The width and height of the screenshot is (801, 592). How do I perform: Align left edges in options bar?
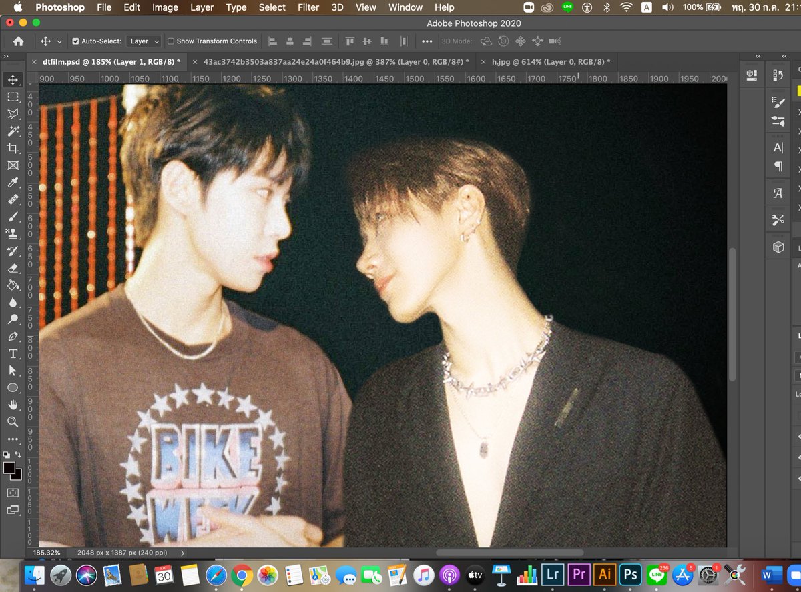(272, 41)
